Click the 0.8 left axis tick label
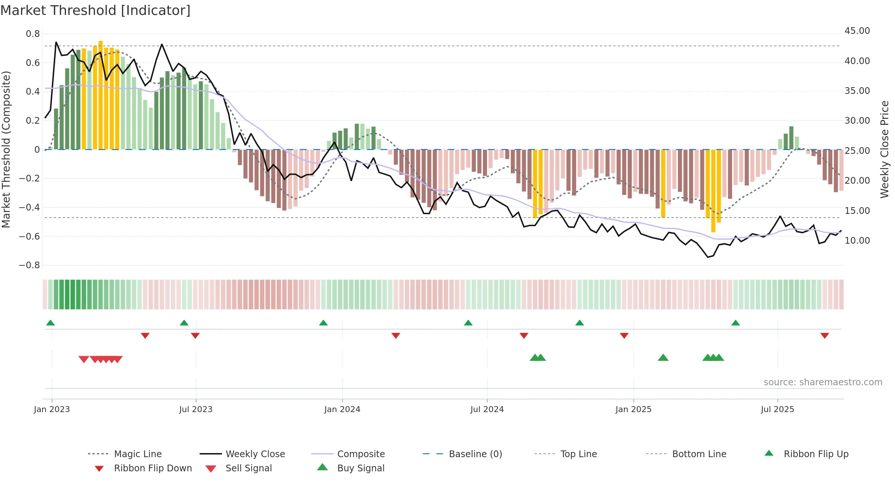 [x=33, y=34]
